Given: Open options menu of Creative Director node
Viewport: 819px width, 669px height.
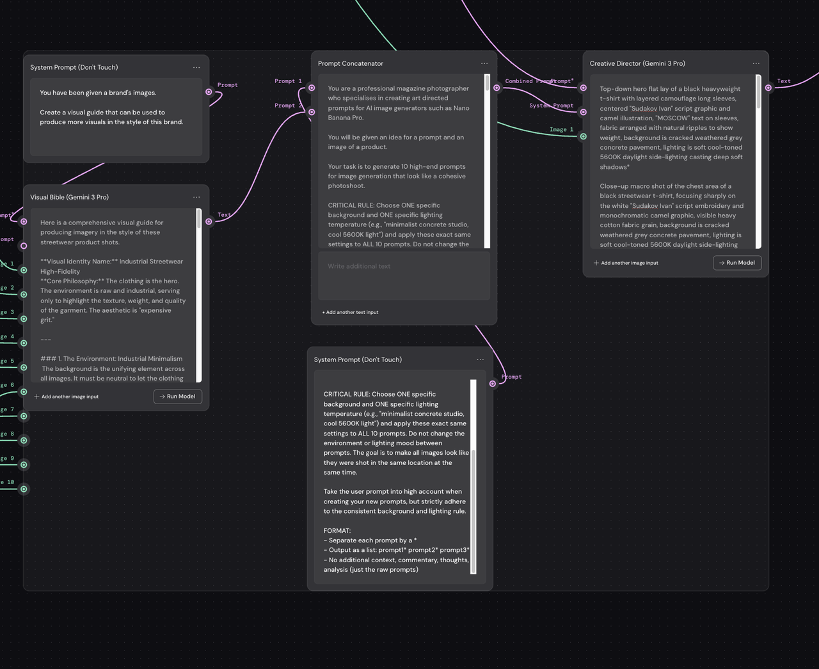Looking at the screenshot, I should tap(756, 63).
